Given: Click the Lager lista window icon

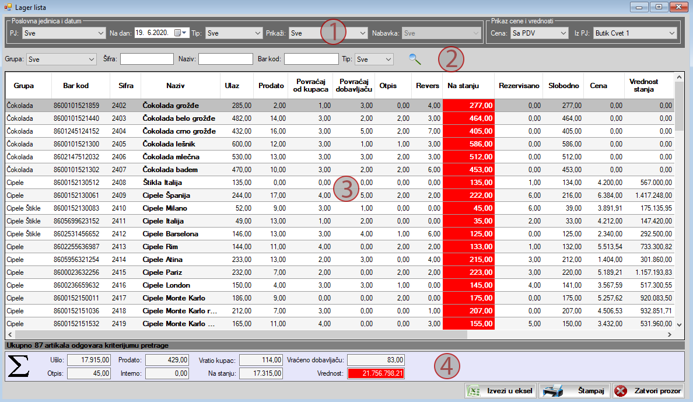Looking at the screenshot, I should coord(8,7).
